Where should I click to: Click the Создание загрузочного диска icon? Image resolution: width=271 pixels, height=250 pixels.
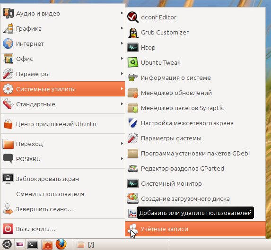point(133,198)
